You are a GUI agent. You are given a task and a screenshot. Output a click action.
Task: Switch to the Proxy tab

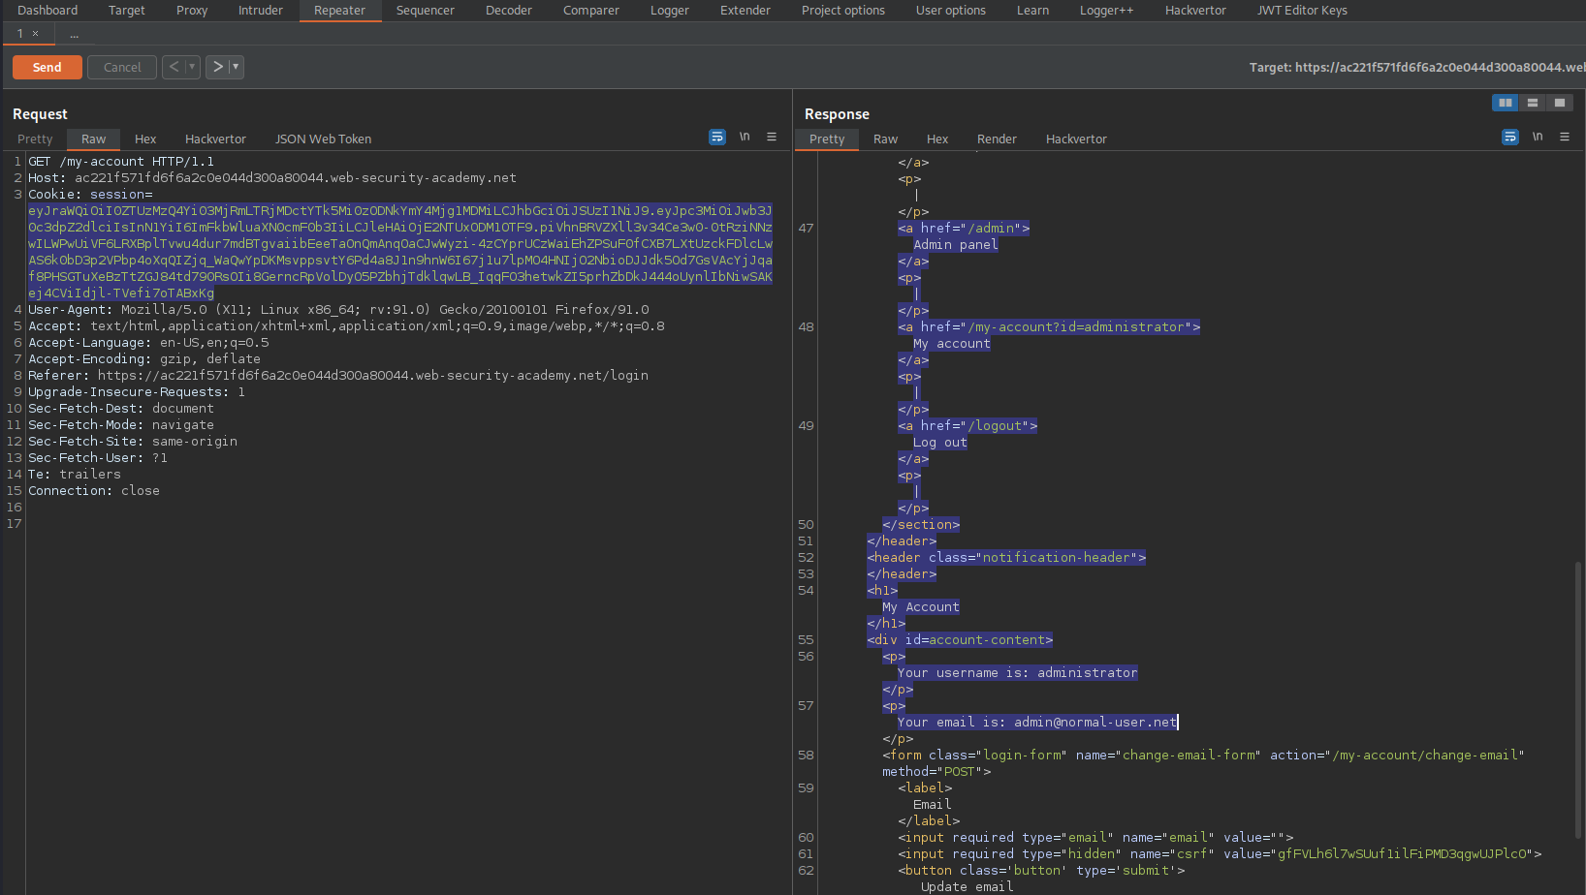pyautogui.click(x=192, y=11)
